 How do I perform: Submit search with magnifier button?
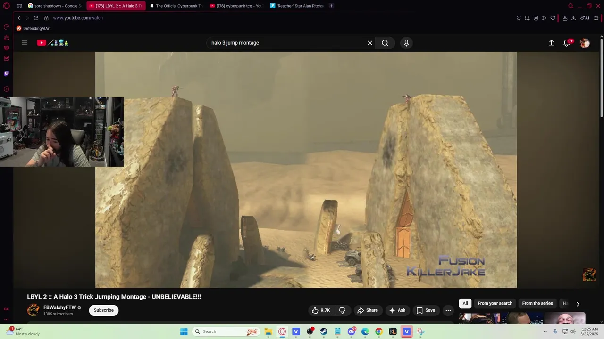pos(385,43)
